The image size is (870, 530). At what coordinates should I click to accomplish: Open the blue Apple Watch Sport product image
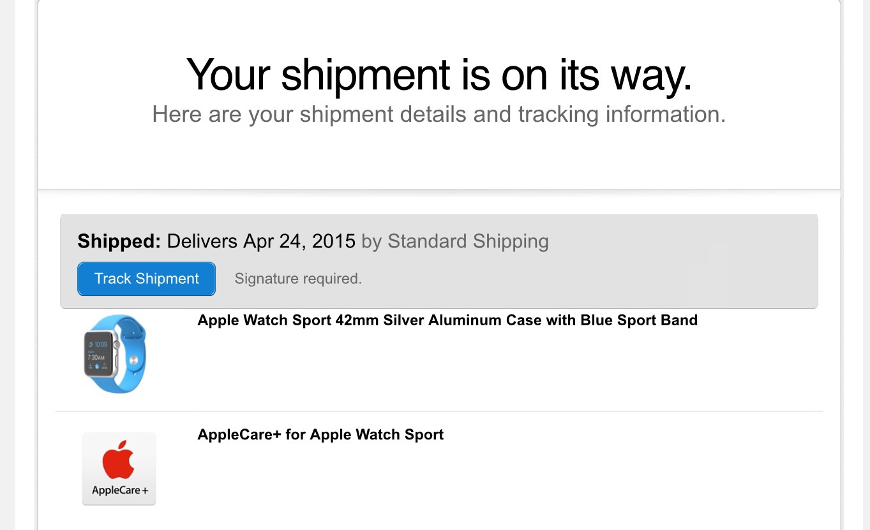coord(116,354)
